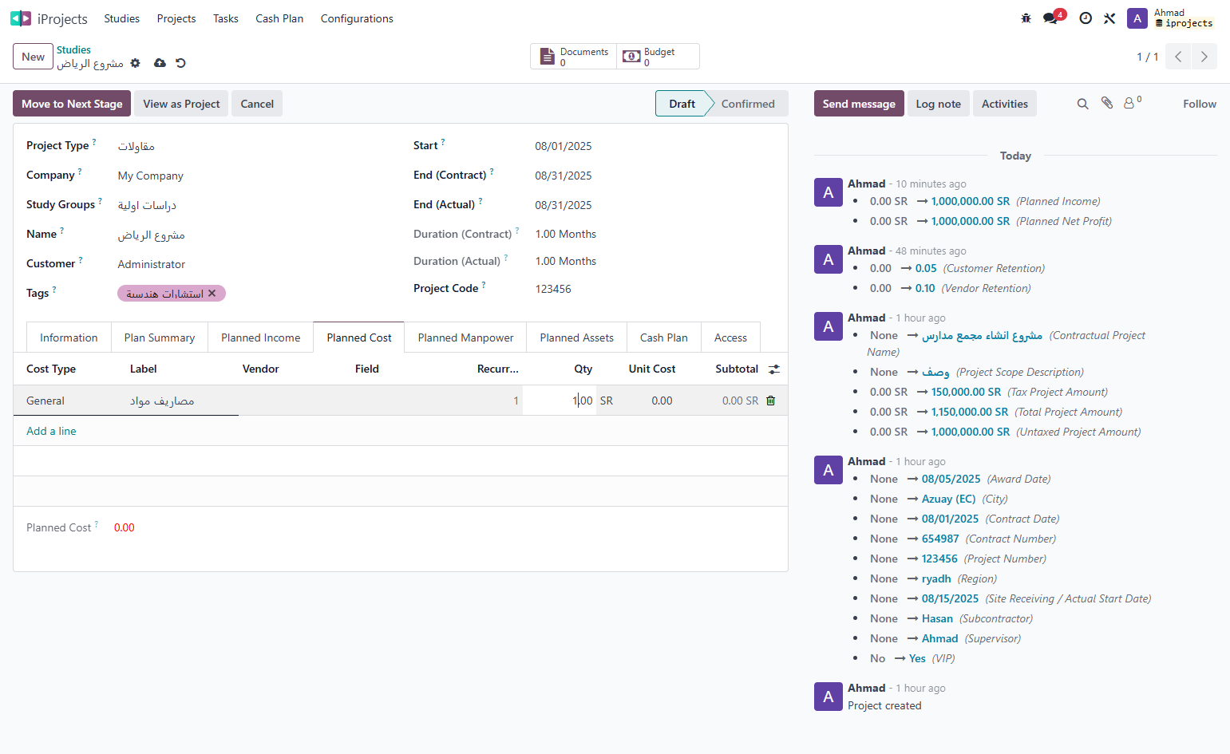Open the Configurations menu in the top bar
Viewport: 1230px width, 754px height.
pyautogui.click(x=357, y=18)
